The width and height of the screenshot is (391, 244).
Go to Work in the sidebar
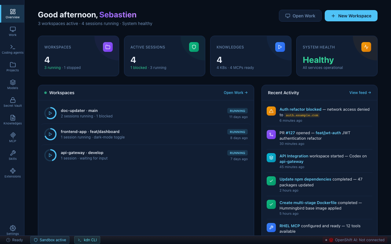(x=13, y=31)
